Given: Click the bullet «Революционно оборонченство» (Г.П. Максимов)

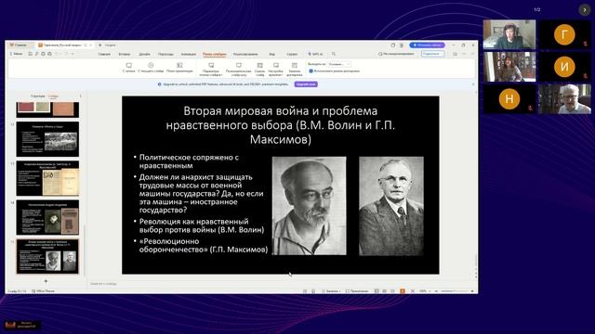Looking at the screenshot, I should tap(204, 245).
